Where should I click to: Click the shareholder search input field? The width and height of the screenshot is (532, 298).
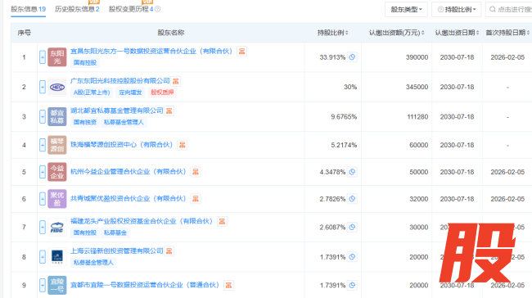[x=508, y=10]
